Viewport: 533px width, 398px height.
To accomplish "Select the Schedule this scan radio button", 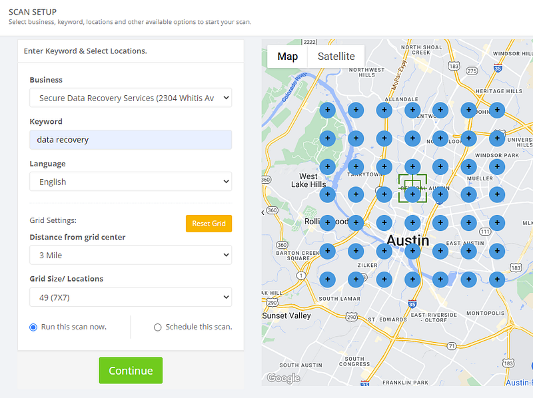I will [x=157, y=327].
